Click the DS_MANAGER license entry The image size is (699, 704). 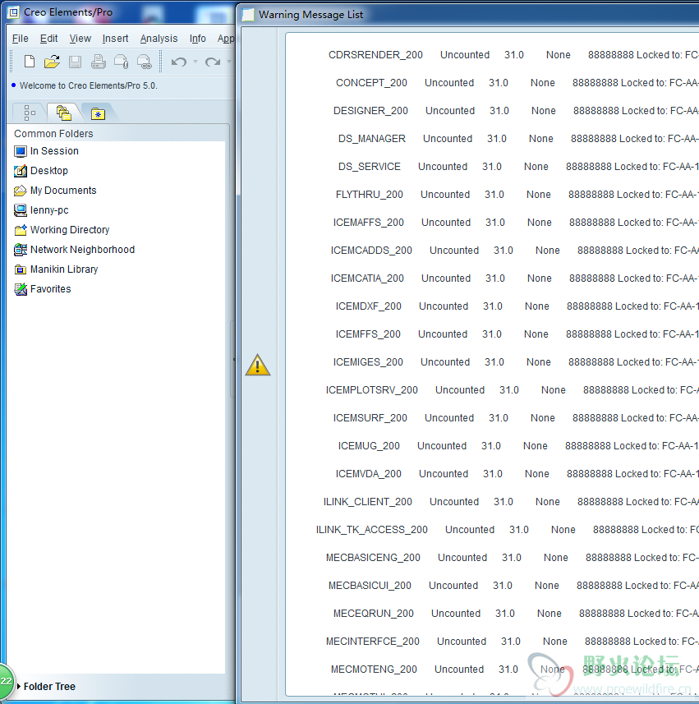coord(372,139)
